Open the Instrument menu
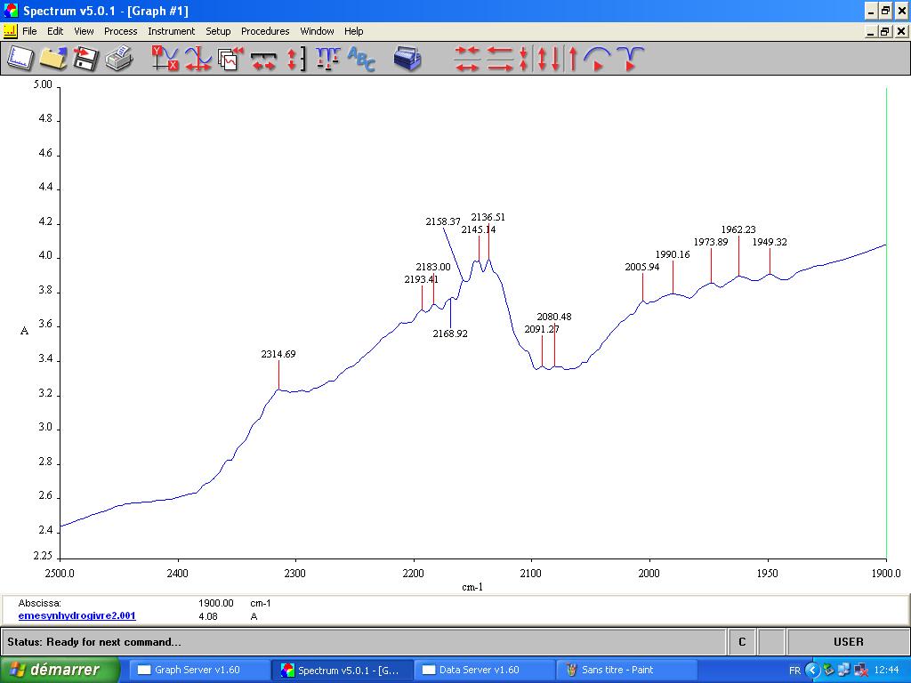The height and width of the screenshot is (683, 911). [171, 31]
